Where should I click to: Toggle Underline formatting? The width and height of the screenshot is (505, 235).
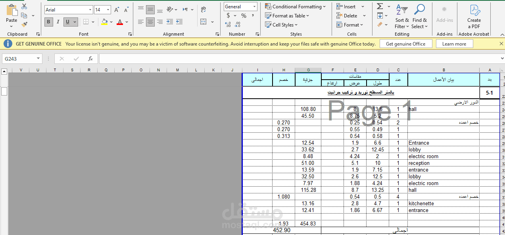coord(68,22)
